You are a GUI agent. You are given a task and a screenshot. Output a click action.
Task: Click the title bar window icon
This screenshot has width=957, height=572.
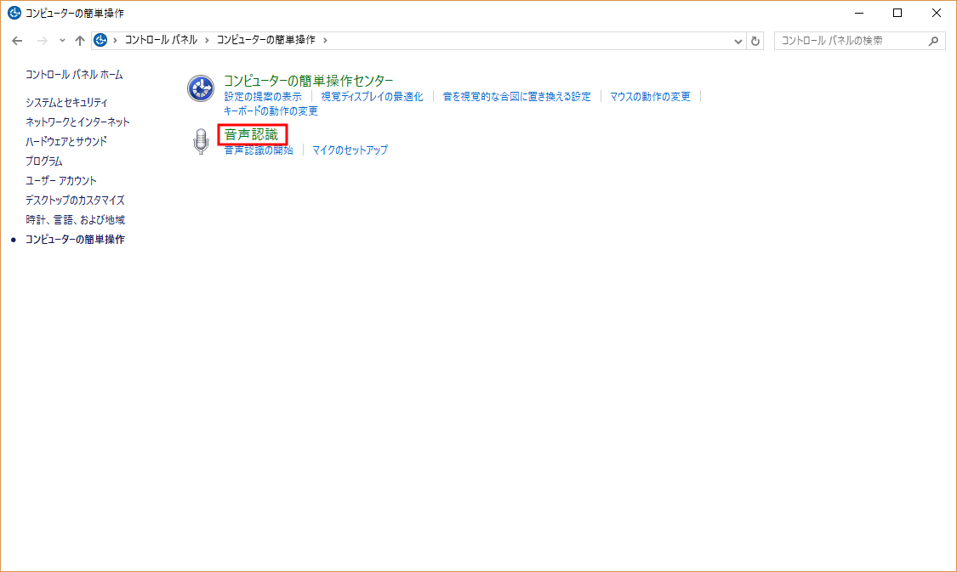tap(14, 13)
